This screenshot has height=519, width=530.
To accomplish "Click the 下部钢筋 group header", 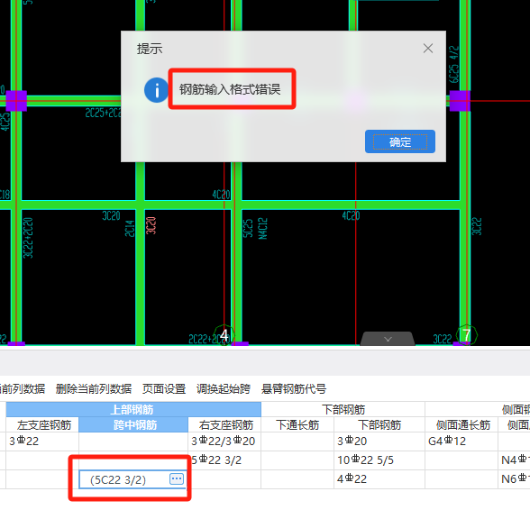I will pos(343,409).
